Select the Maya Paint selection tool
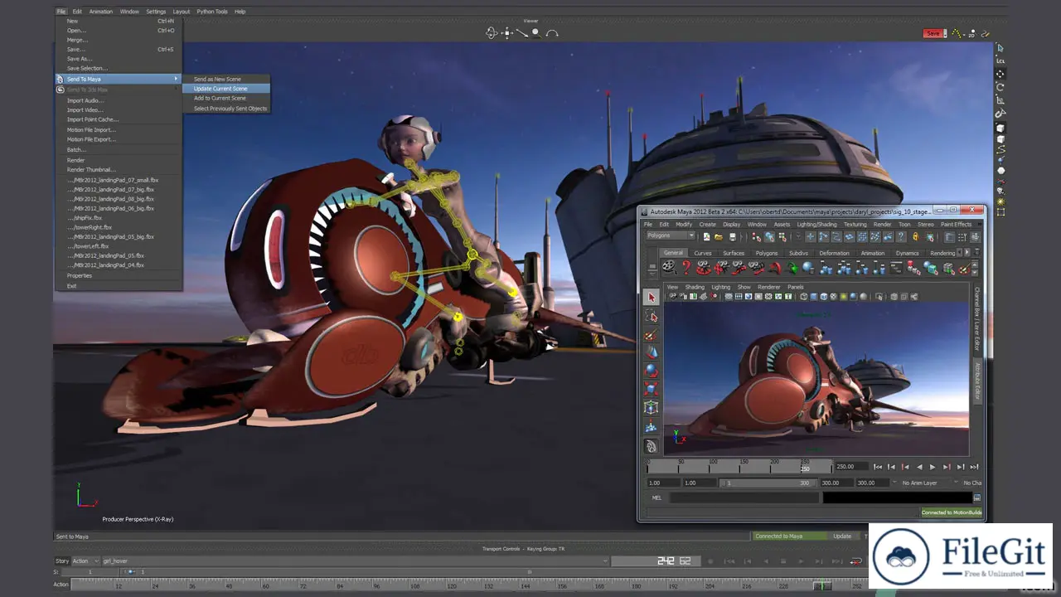This screenshot has height=597, width=1061. (x=652, y=335)
